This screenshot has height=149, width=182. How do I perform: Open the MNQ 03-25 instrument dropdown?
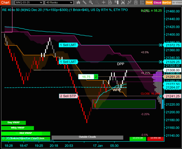[29, 3]
